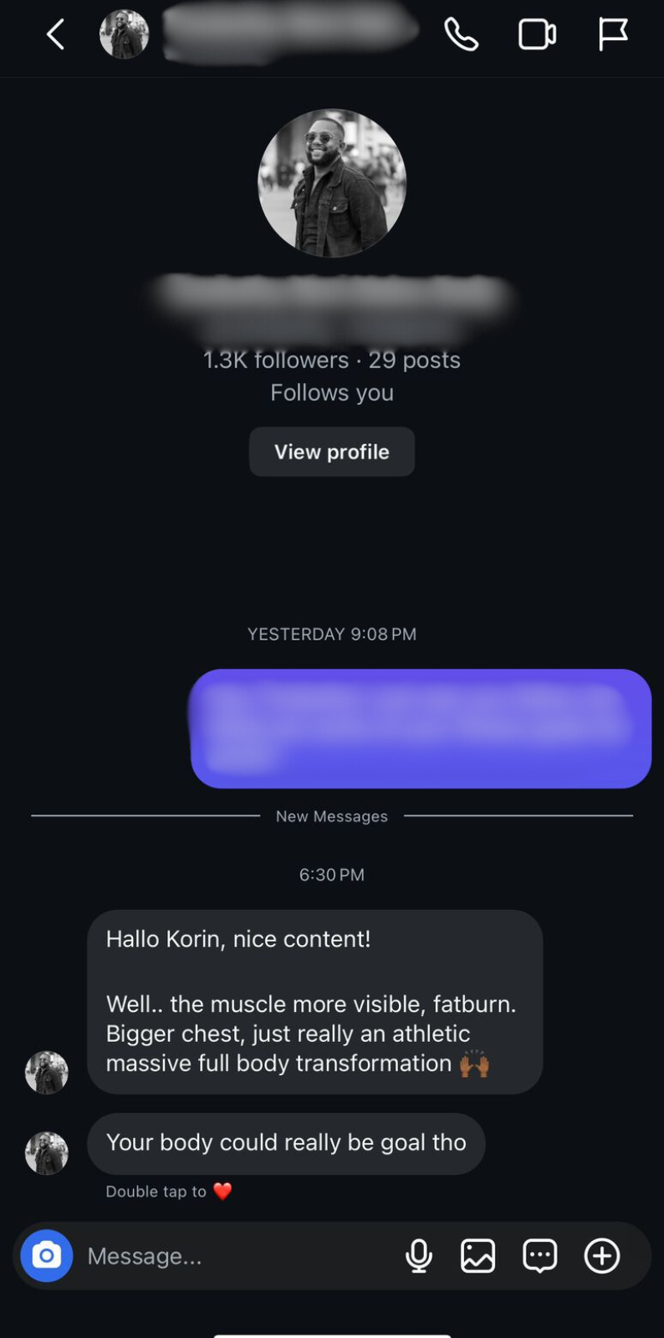Type in the Message input field

[234, 1256]
